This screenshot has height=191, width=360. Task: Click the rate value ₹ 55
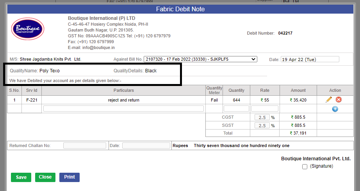[x=265, y=100]
